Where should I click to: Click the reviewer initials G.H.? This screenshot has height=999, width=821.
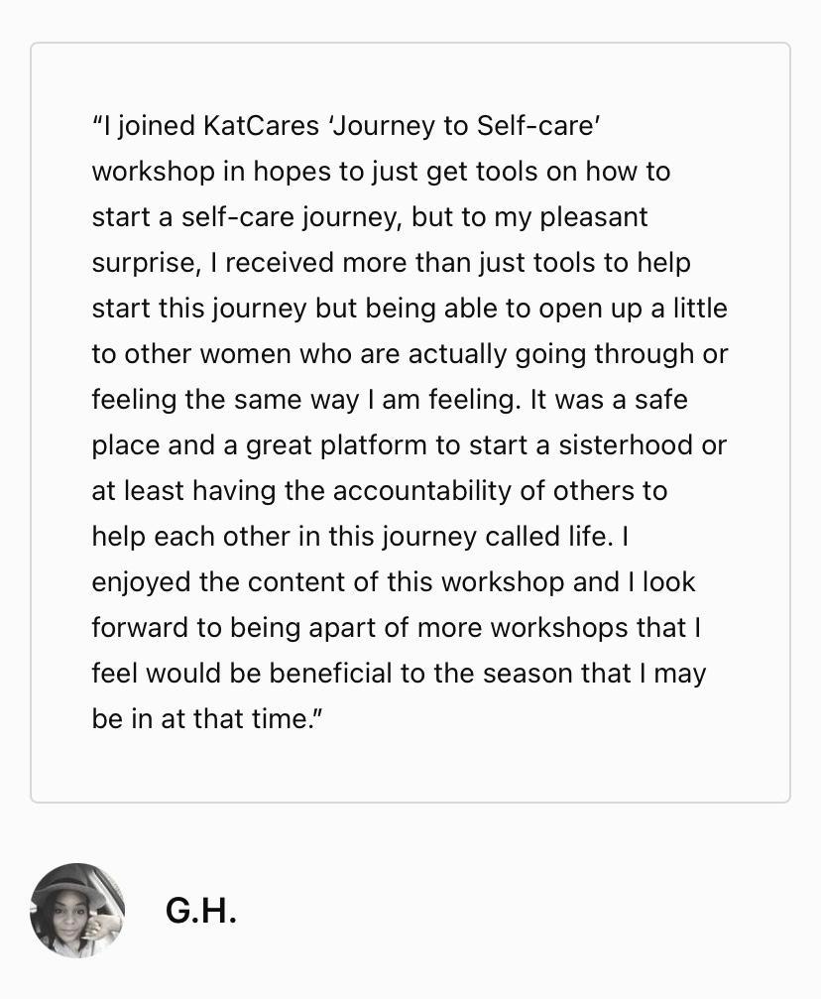[x=201, y=910]
